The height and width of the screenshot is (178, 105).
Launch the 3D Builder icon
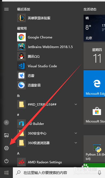[x=21, y=124]
